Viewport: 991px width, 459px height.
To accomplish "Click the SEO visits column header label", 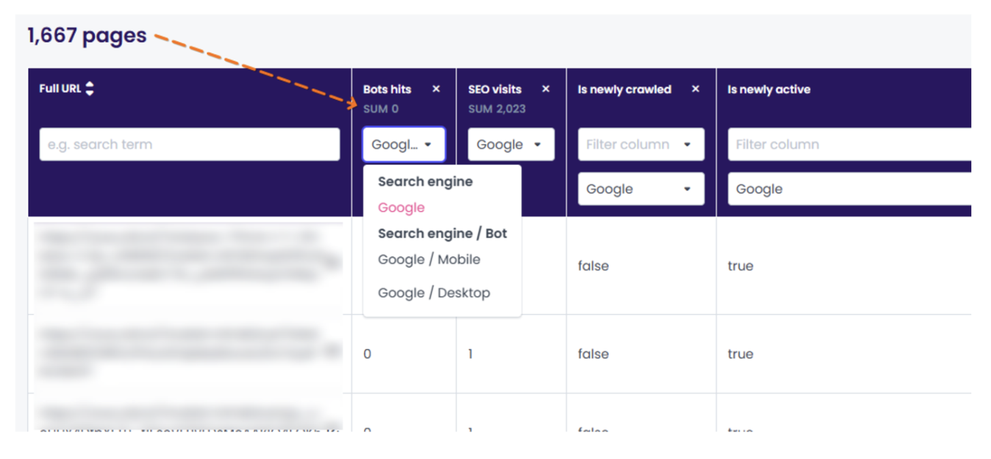I will click(x=495, y=89).
